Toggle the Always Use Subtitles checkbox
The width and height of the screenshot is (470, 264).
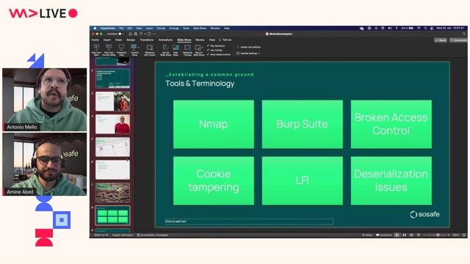[x=238, y=47]
